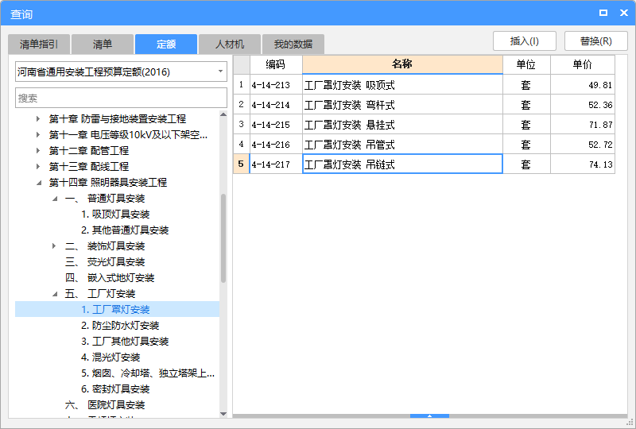Select 6. 密封灯具安装 tree item
This screenshot has width=636, height=429.
pos(115,388)
